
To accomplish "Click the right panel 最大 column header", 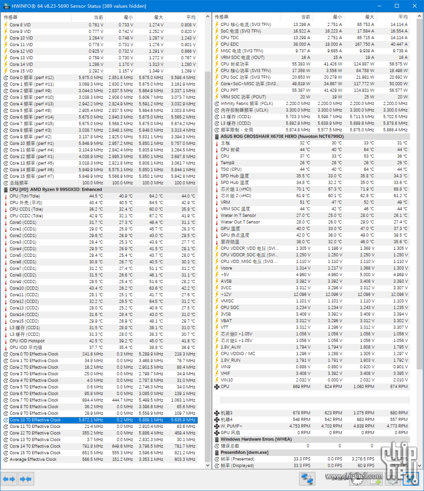I will pyautogui.click(x=360, y=16).
